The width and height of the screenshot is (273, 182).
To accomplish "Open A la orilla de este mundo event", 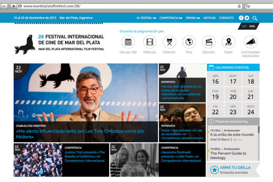I will (x=232, y=135).
